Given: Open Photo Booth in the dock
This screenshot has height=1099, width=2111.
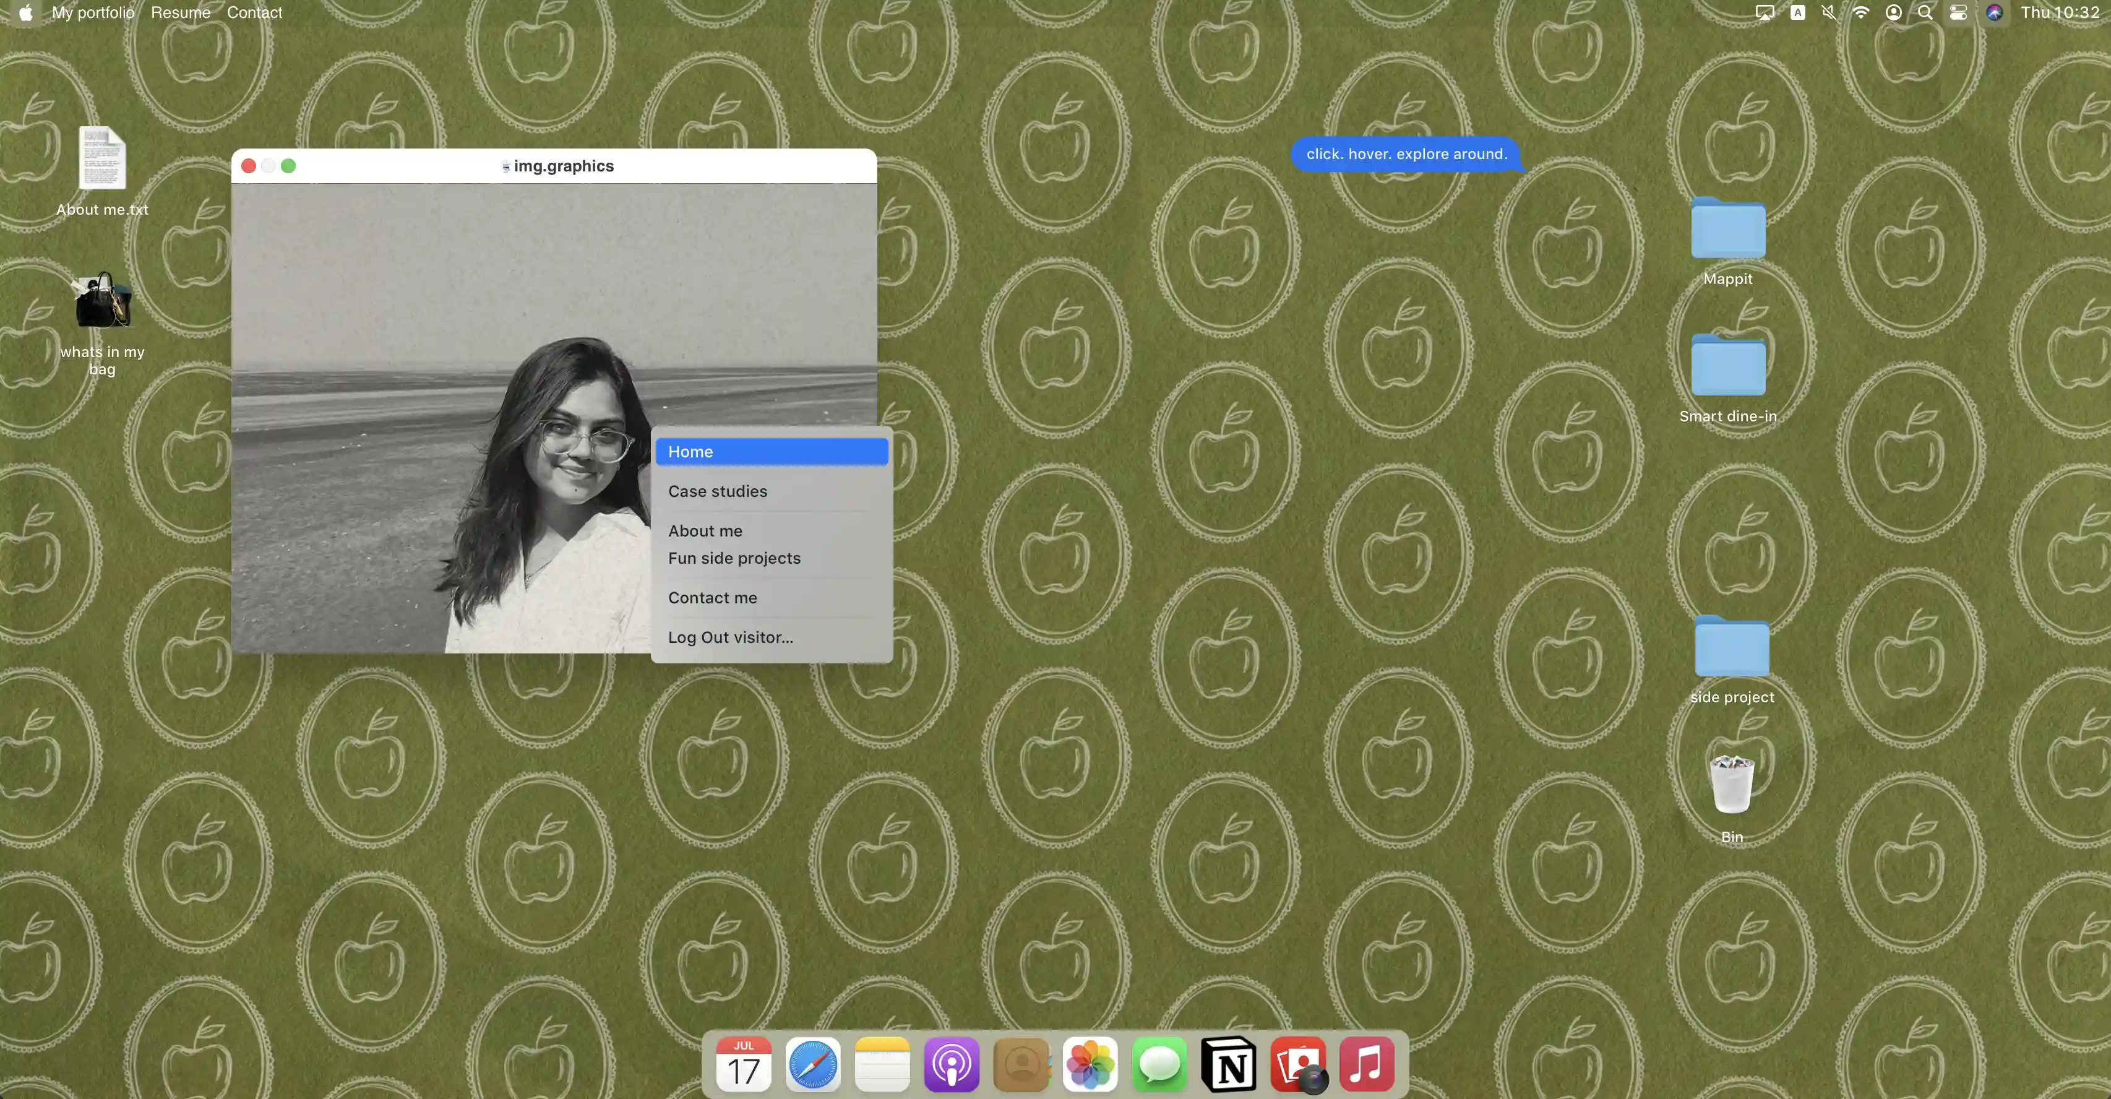Looking at the screenshot, I should click(1298, 1064).
